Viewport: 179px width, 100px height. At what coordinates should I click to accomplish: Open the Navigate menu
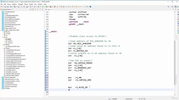20,4
